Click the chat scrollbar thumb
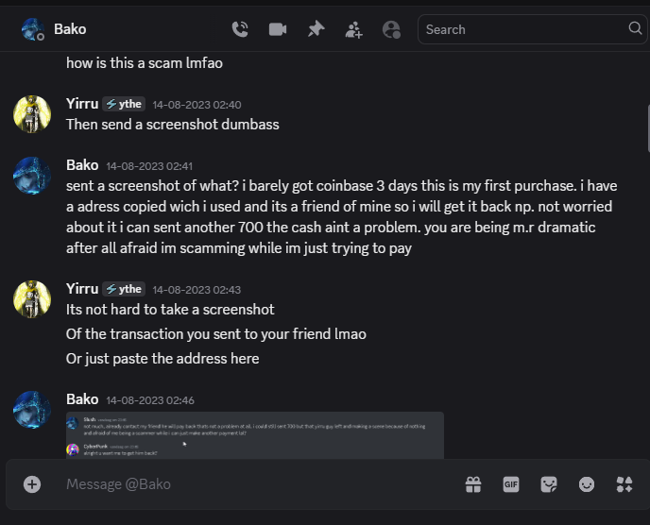This screenshot has width=650, height=525. tap(648, 128)
